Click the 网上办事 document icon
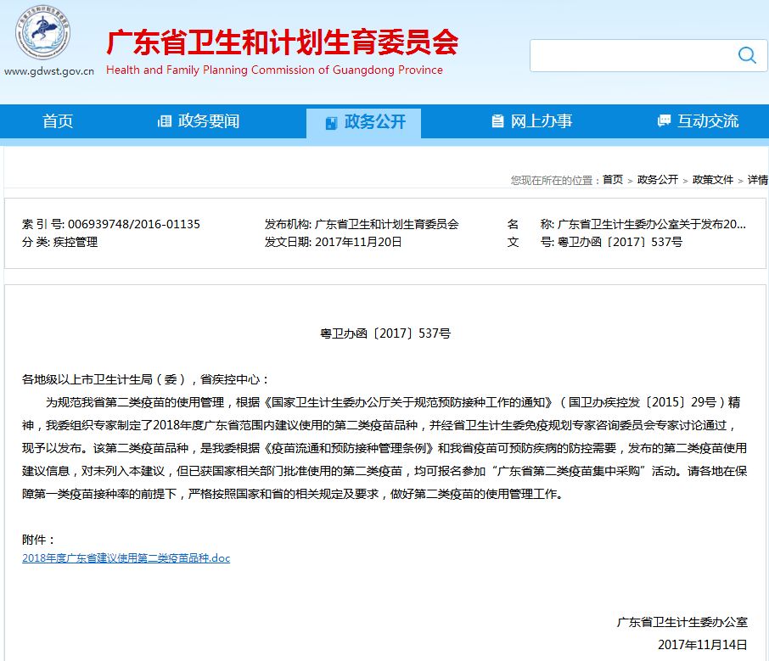 click(497, 120)
